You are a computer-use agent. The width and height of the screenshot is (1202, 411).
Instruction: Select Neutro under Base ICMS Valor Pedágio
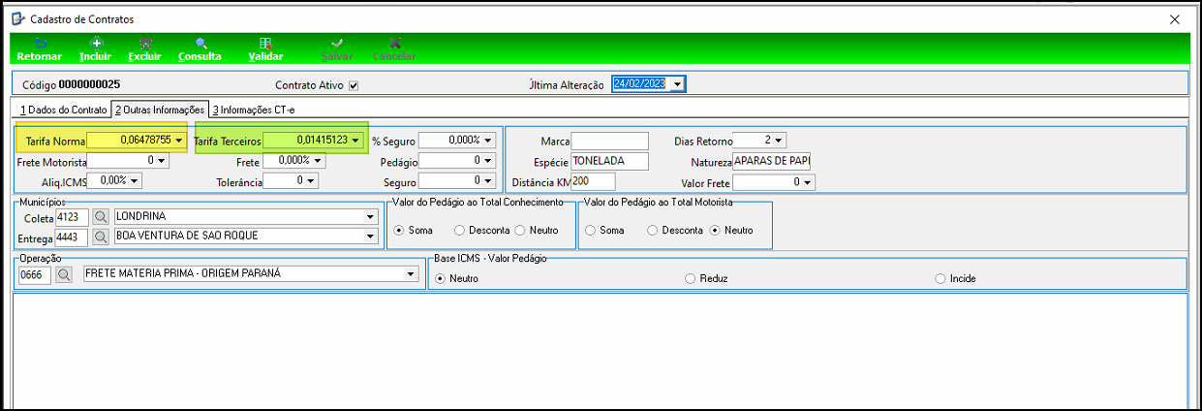point(441,279)
